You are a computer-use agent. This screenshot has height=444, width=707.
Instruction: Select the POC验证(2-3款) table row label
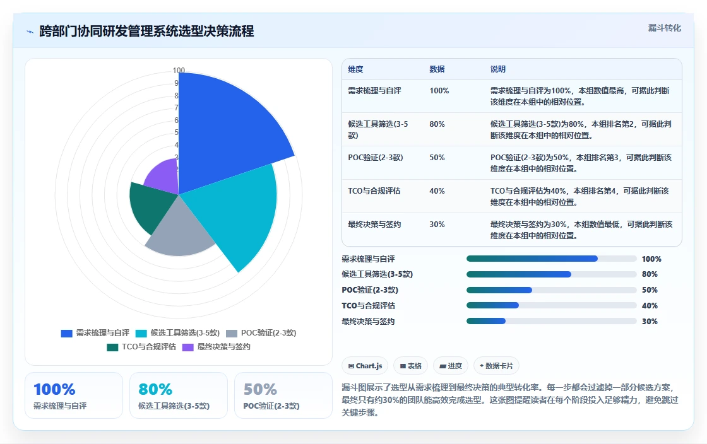[375, 158]
